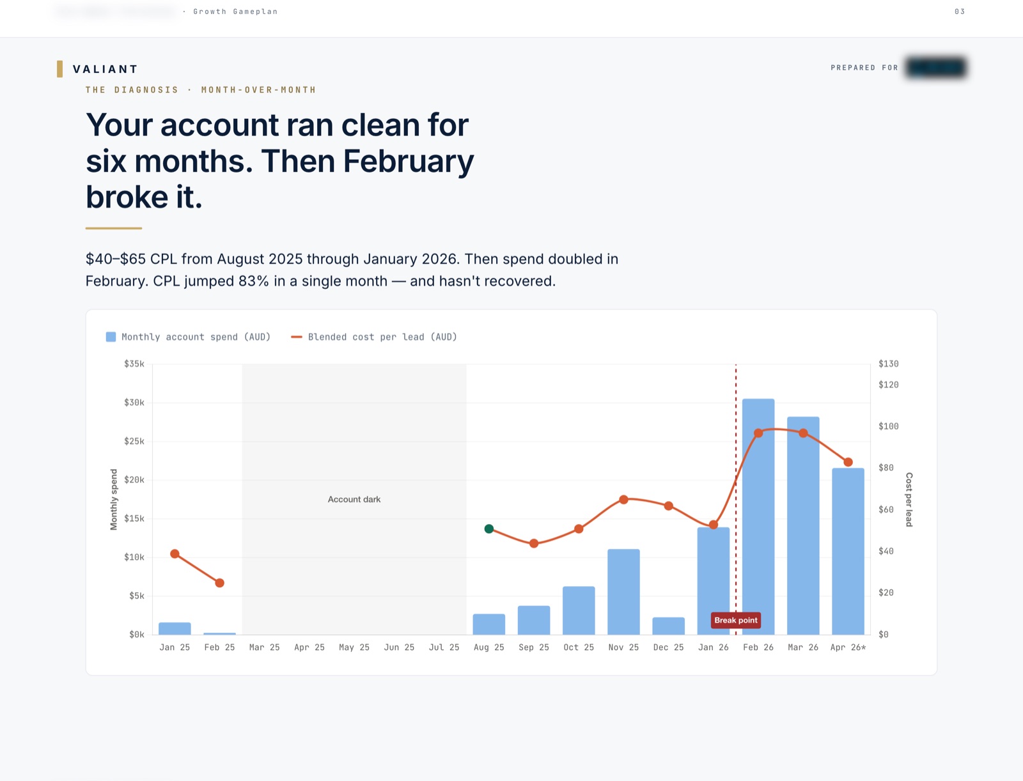Click the Sep 25 spend bar
This screenshot has width=1023, height=781.
click(x=534, y=620)
